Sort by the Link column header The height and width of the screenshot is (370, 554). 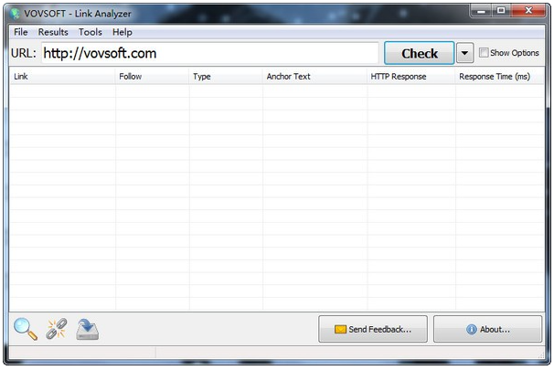coord(62,76)
